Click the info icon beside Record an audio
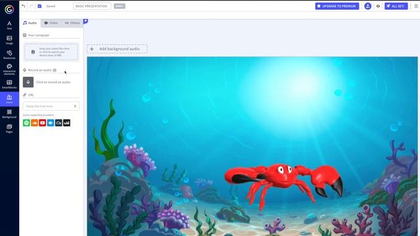Screen dimensions: 420x236 (x=54, y=70)
